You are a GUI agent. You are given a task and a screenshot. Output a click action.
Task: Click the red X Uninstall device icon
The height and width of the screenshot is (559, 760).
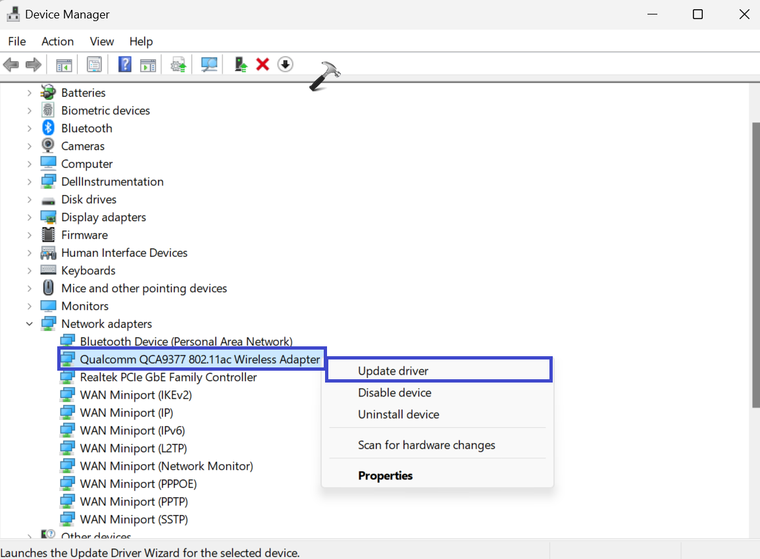click(x=263, y=65)
